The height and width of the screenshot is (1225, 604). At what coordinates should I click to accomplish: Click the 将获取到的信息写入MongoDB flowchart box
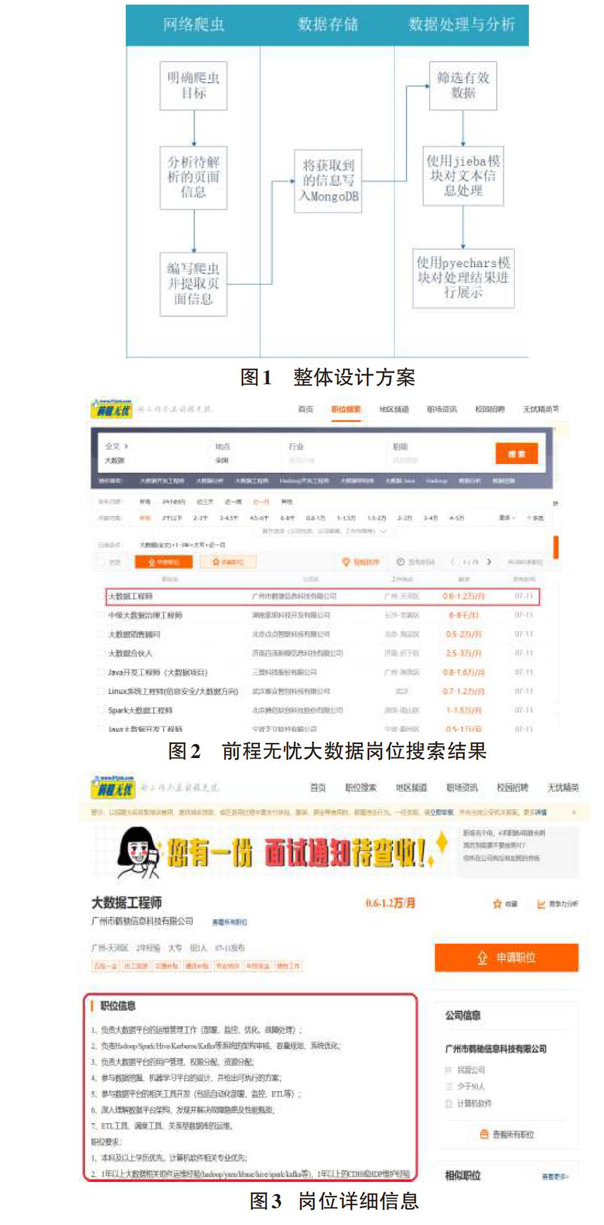coord(329,181)
